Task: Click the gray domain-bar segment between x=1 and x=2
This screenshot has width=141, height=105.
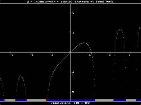Action: click(104, 100)
